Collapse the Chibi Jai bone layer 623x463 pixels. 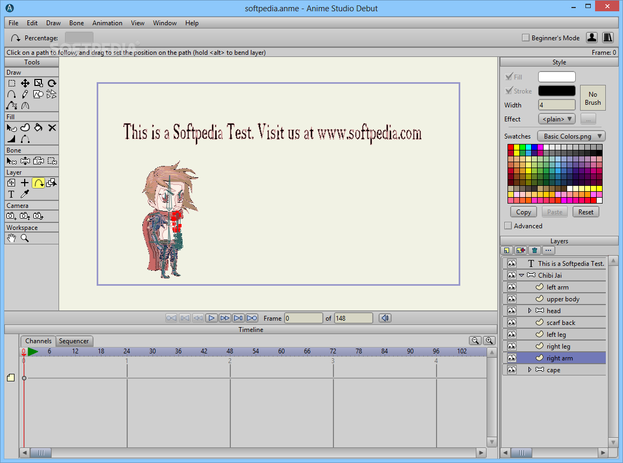point(521,275)
